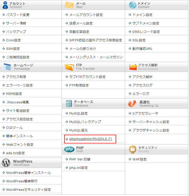This screenshot has height=196, width=189.
Task: Go to SSL設定 under Domain
Action: pyautogui.click(x=139, y=40)
